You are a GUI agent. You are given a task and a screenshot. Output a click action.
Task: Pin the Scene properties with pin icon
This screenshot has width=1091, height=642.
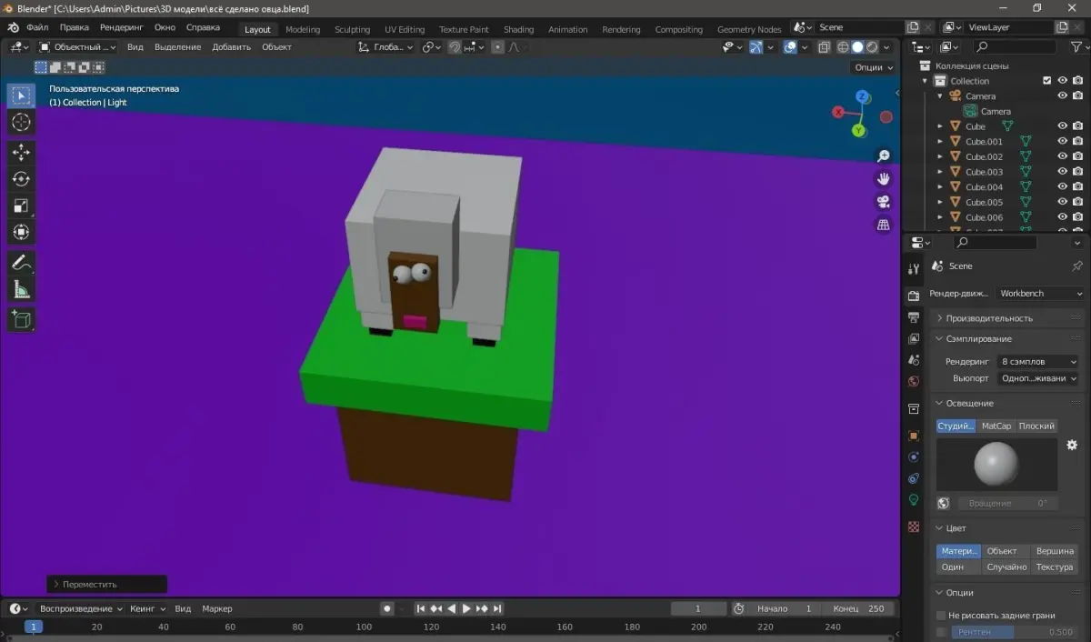tap(1077, 266)
